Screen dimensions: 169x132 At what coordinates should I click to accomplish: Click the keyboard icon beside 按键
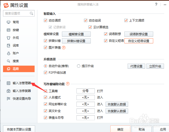[9, 30]
